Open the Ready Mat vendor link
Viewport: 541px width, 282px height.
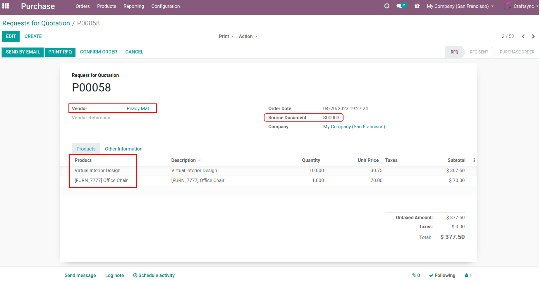click(138, 108)
